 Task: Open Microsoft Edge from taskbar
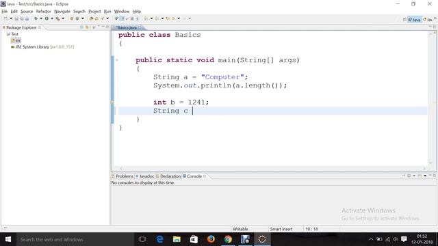click(x=159, y=239)
